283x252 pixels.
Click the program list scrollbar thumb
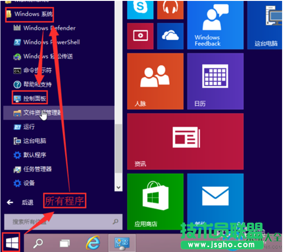pos(119,148)
